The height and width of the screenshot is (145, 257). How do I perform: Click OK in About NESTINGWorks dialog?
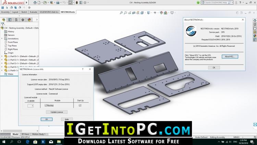[214, 68]
